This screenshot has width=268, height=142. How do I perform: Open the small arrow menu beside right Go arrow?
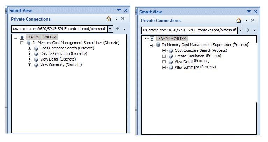254,30
